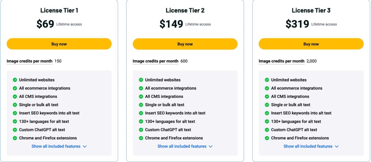Viewport: 371px width, 162px height.
Task: Click green check beside Tier 3 Single or bulk alt text
Action: click(x=267, y=105)
